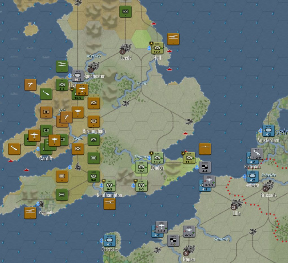
Task: Click the Amsterdam city label
Action: coord(269,140)
